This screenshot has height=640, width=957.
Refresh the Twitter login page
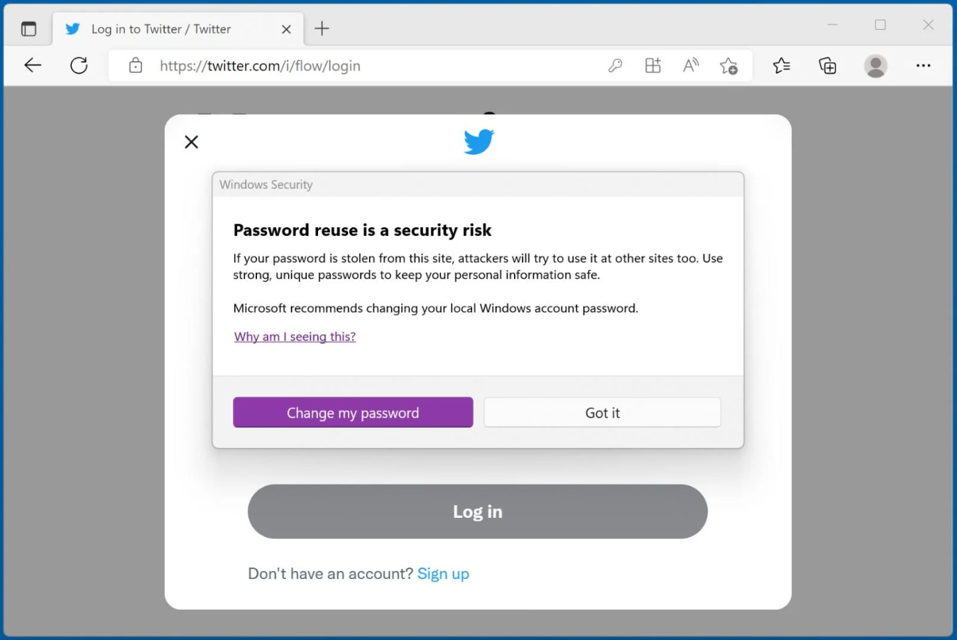(x=79, y=66)
